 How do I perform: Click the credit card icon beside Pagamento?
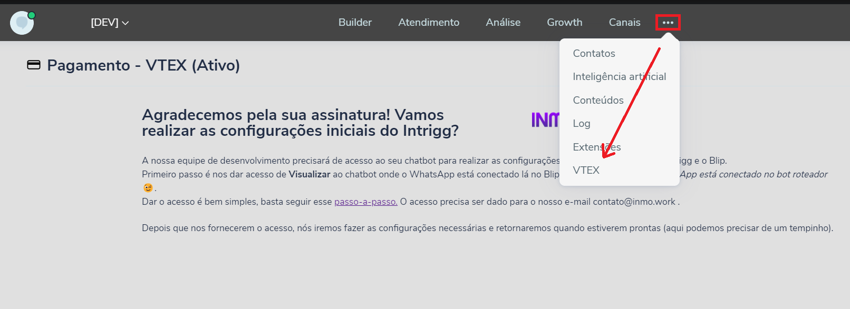34,65
